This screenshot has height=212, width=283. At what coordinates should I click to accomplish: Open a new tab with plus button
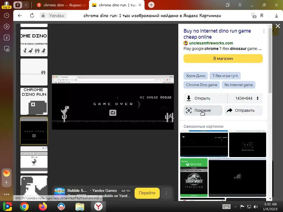[151, 5]
